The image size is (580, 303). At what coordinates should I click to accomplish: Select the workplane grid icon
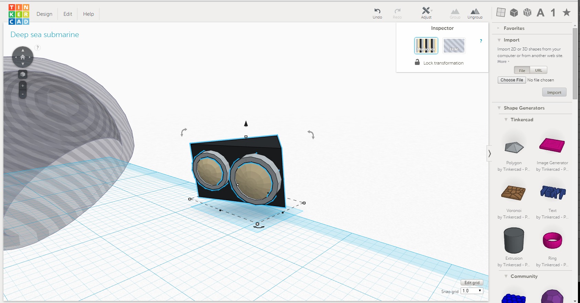[x=501, y=12]
